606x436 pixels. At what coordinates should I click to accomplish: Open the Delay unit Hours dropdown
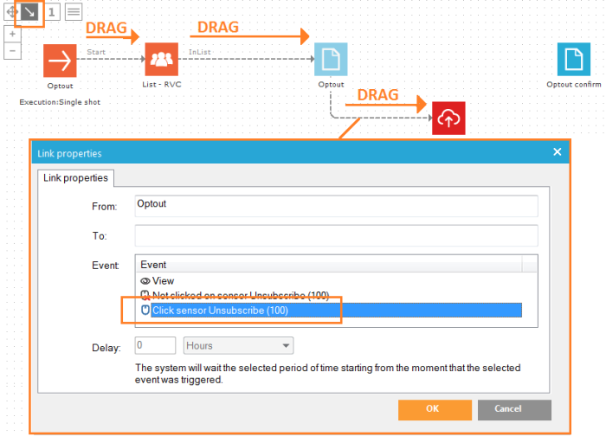(238, 346)
